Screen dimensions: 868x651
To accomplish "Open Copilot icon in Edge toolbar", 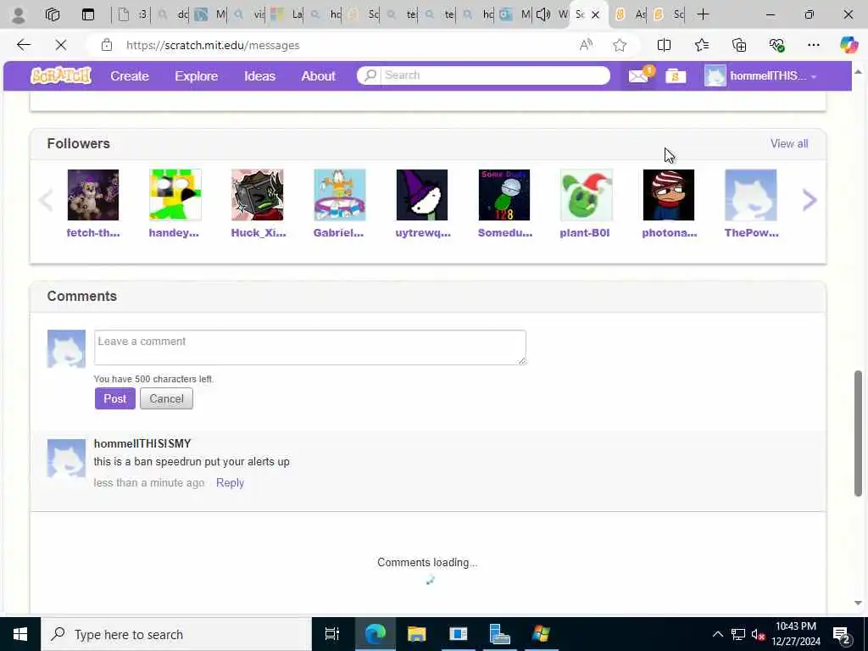I will tap(849, 45).
